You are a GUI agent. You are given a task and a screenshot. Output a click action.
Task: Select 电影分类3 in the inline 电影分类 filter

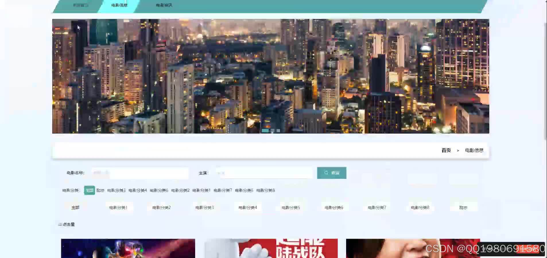pos(116,190)
